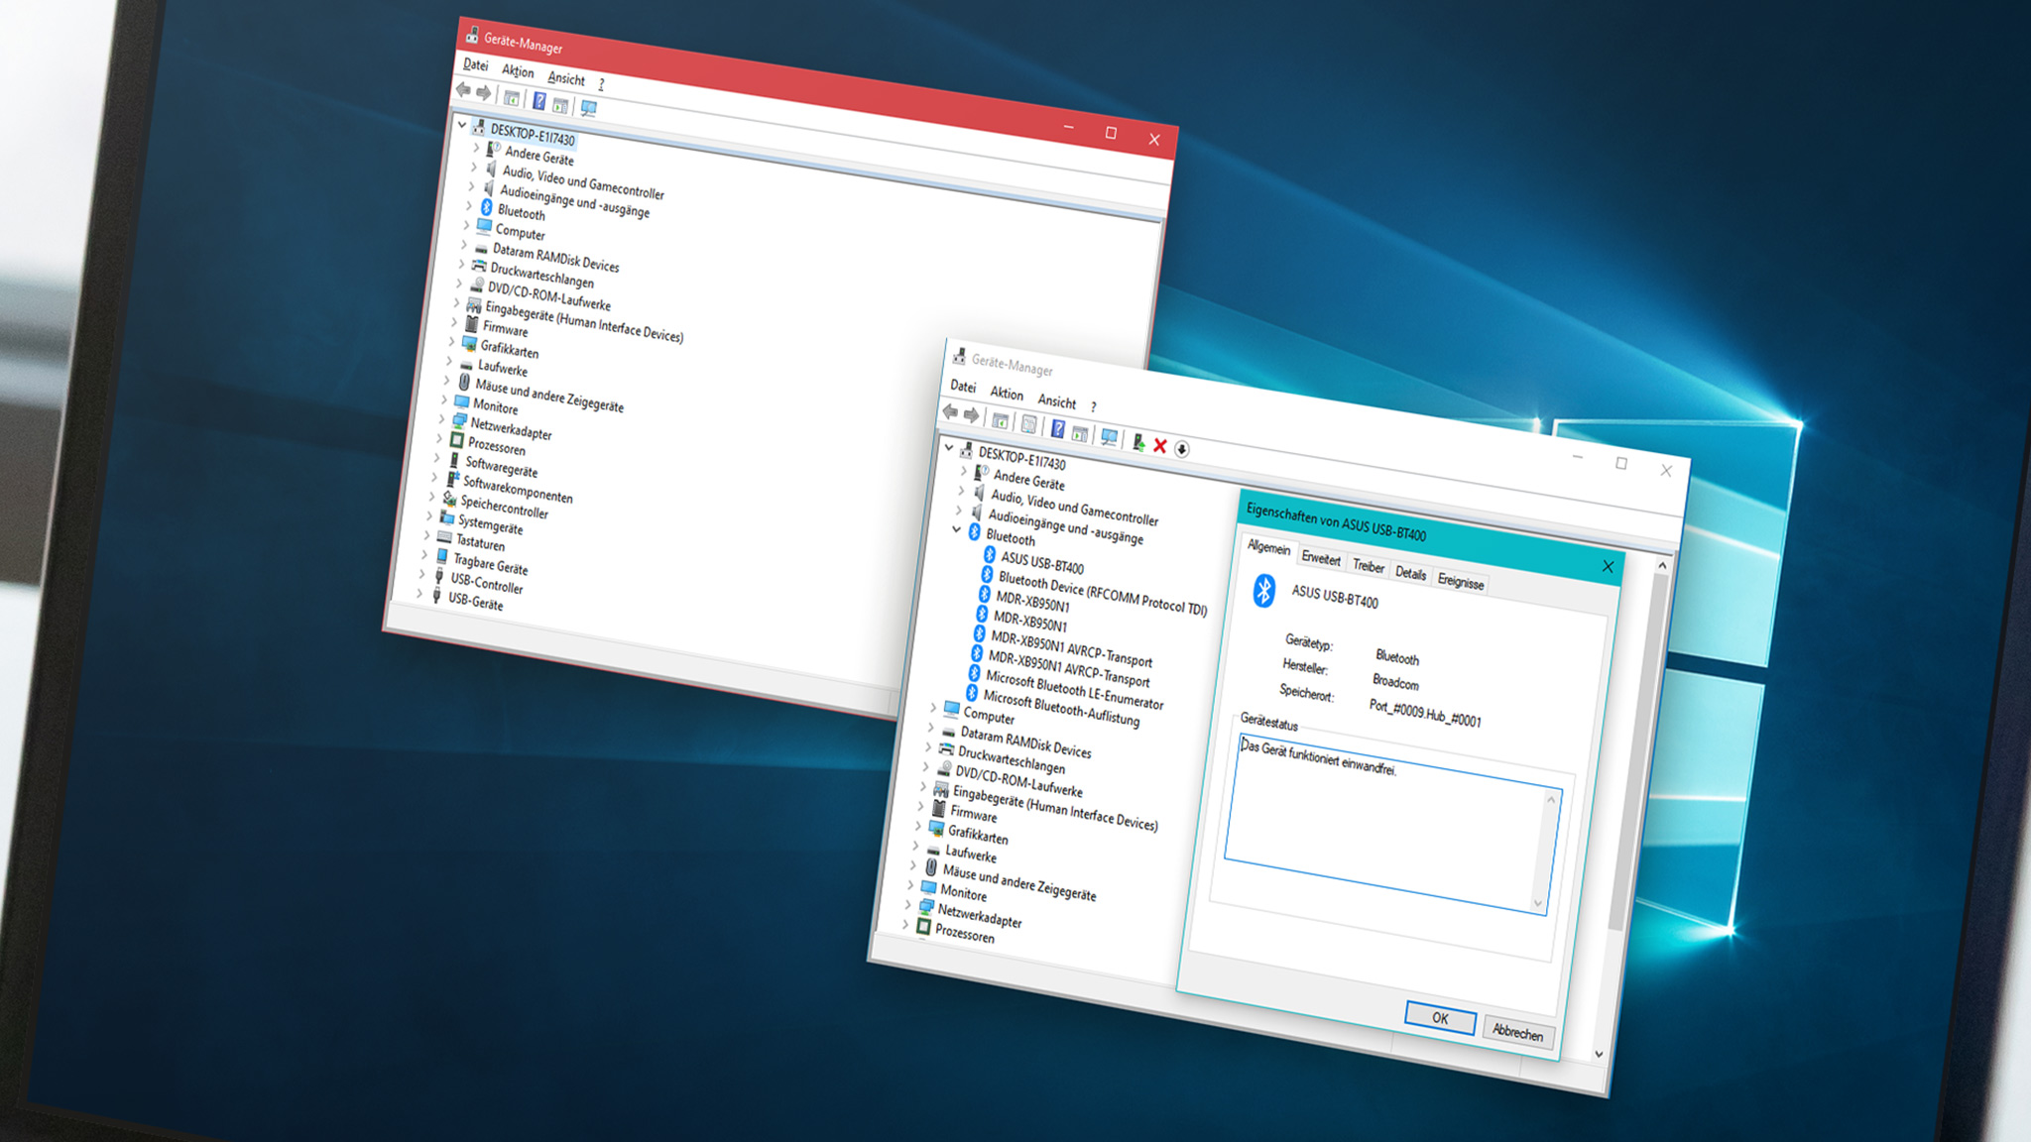Toggle the console tree icon in the red window toolbar
The image size is (2031, 1142).
(x=512, y=97)
